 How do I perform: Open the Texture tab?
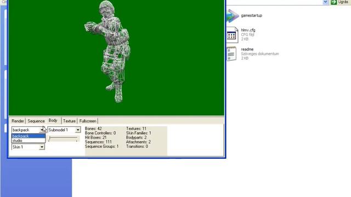(x=69, y=121)
